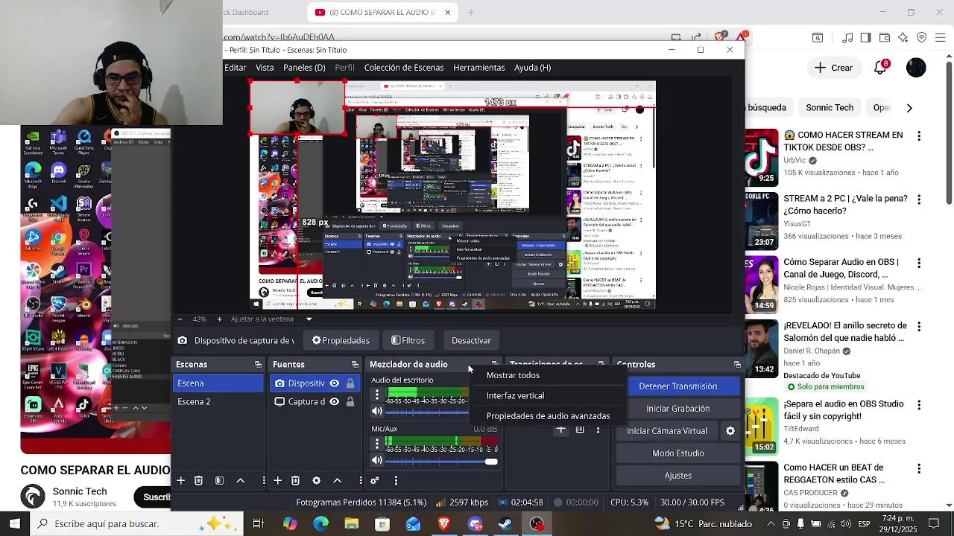Open OBS Studio from Windows taskbar

pyautogui.click(x=537, y=524)
